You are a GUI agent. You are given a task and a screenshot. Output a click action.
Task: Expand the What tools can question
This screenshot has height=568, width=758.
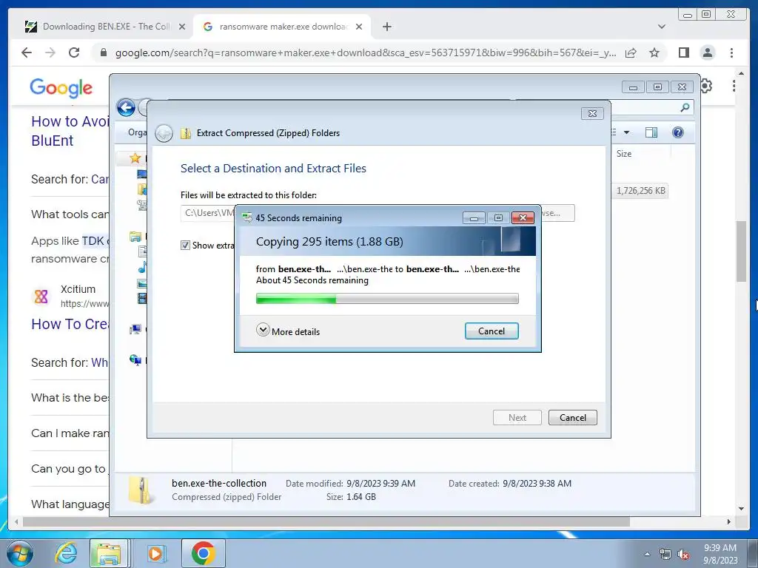70,214
